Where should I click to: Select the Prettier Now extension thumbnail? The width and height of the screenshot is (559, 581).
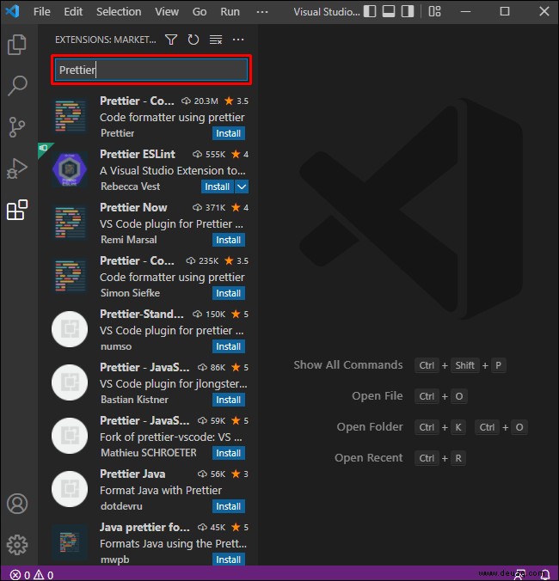tap(70, 223)
